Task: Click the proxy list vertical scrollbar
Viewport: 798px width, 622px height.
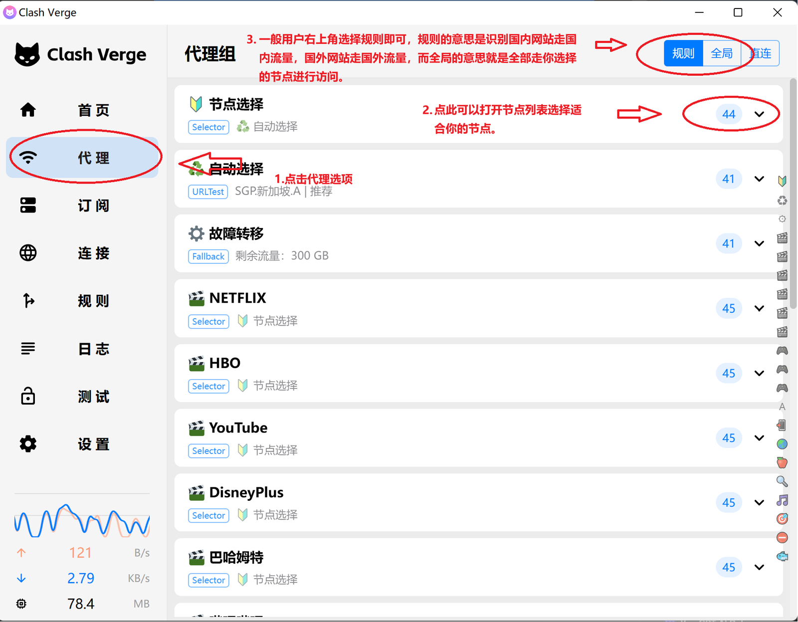Action: 793,194
